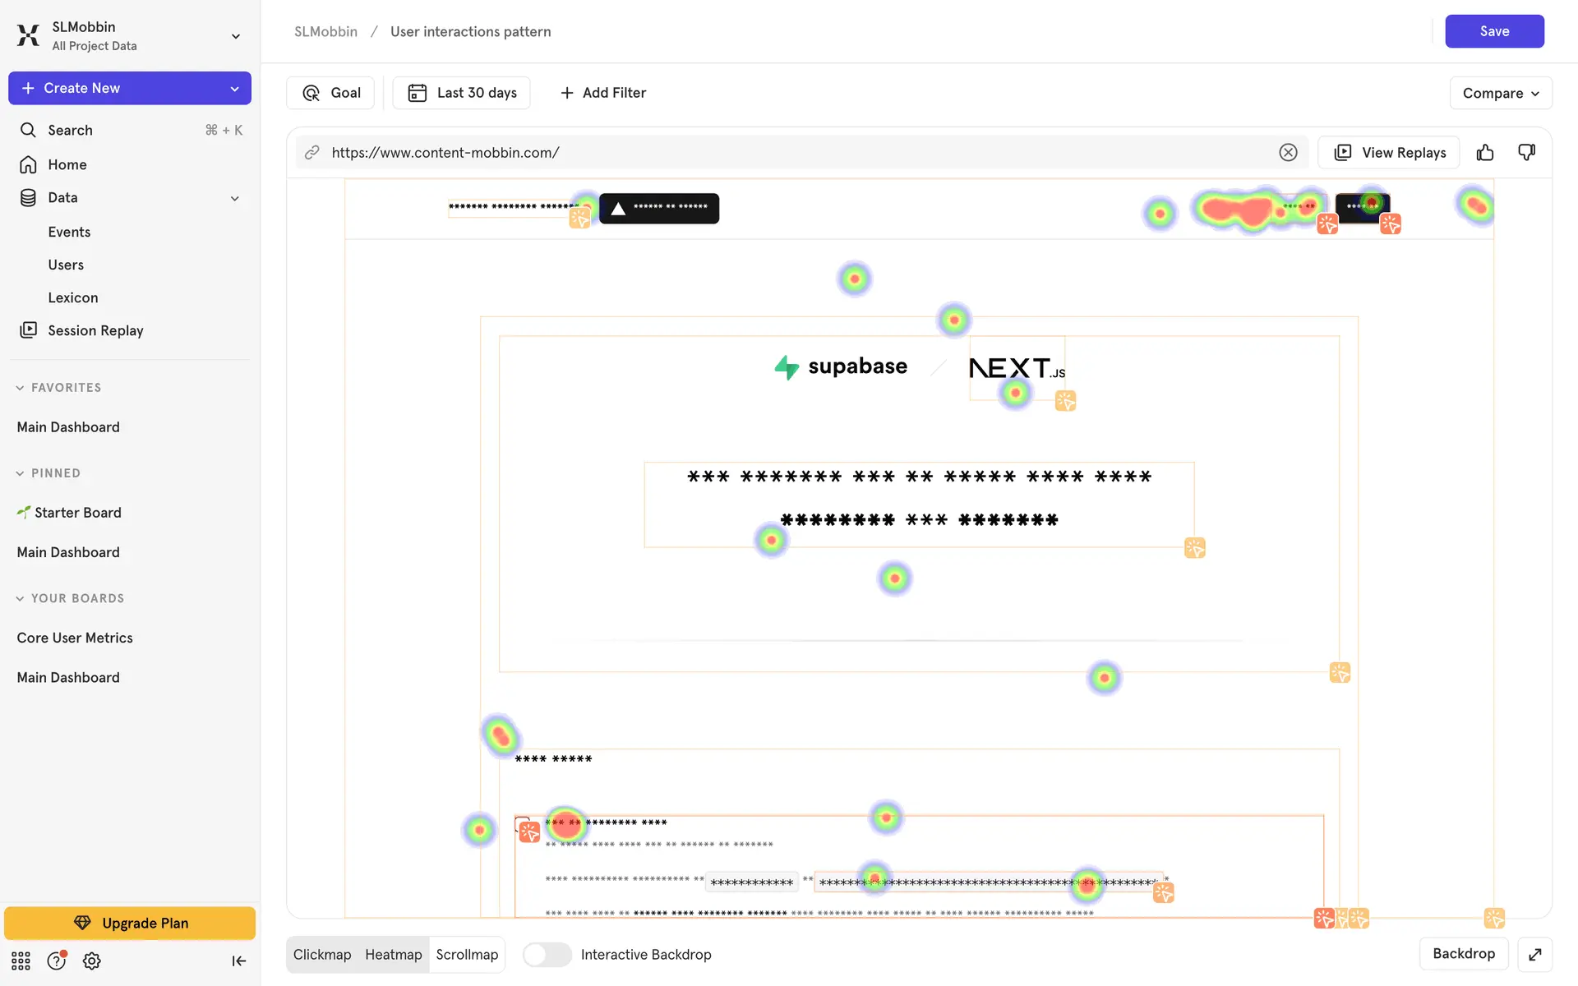Expand heatmap to fullscreen view
Screen dimensions: 1578x986
tap(1534, 954)
